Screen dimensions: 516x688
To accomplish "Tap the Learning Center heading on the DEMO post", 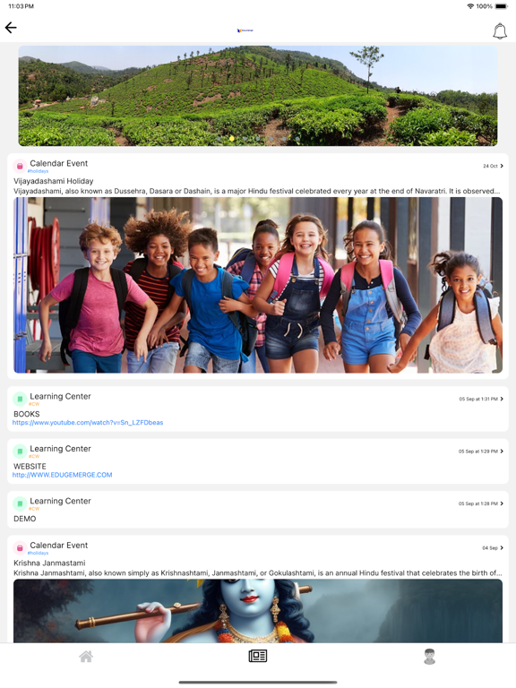I will 61,501.
